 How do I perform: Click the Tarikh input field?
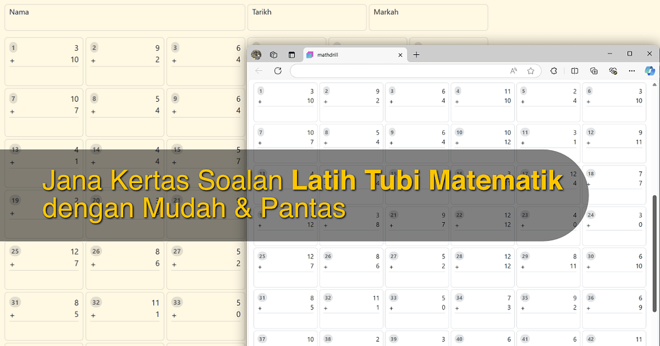[307, 18]
